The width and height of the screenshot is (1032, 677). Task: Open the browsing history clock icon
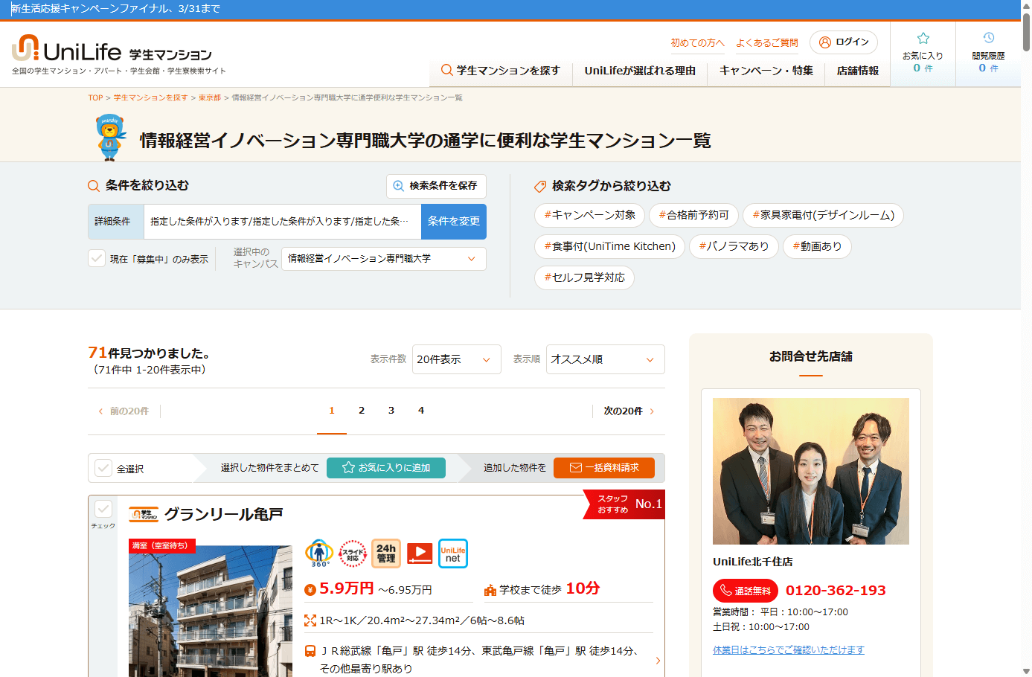[988, 38]
